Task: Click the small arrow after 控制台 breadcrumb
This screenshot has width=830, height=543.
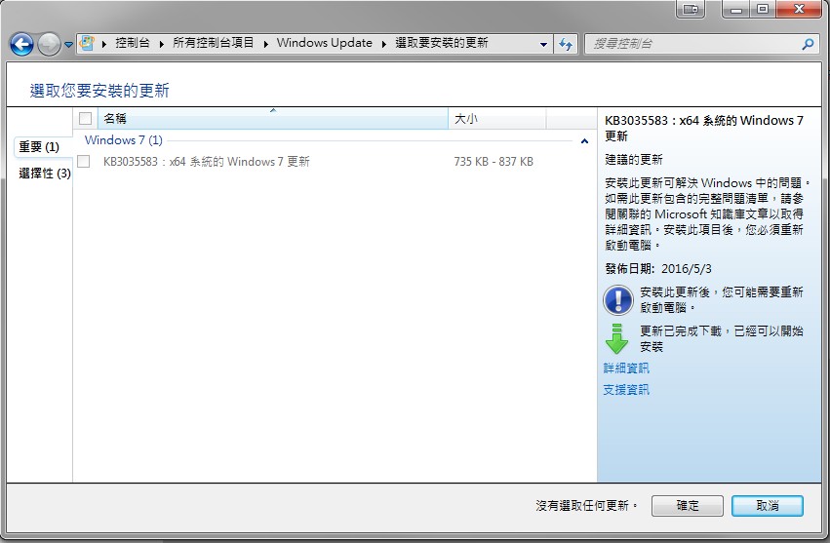Action: [164, 44]
